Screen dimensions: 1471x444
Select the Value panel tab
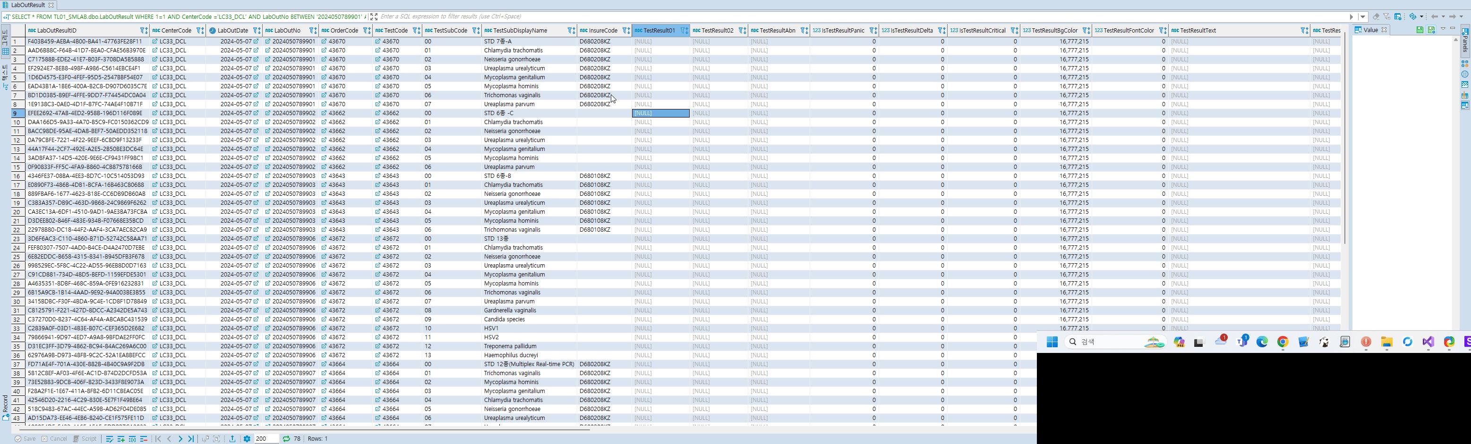[1370, 30]
